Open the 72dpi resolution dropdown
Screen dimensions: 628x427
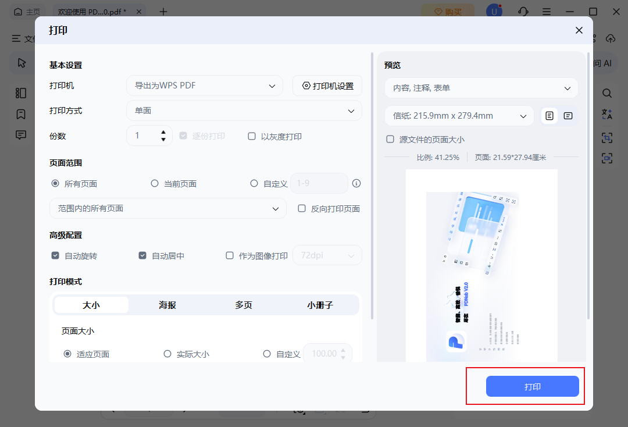pos(327,255)
